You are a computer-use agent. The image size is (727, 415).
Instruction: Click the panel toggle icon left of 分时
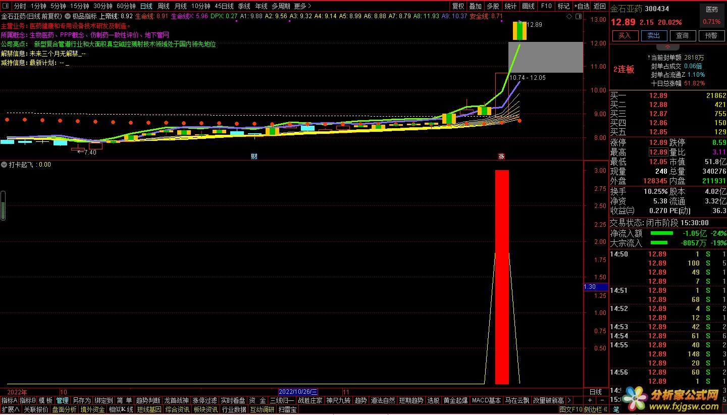[6, 6]
